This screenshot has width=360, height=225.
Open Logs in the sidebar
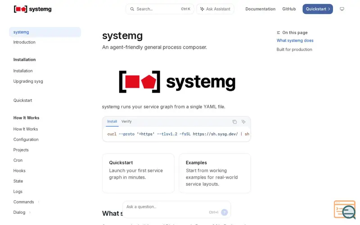click(18, 192)
